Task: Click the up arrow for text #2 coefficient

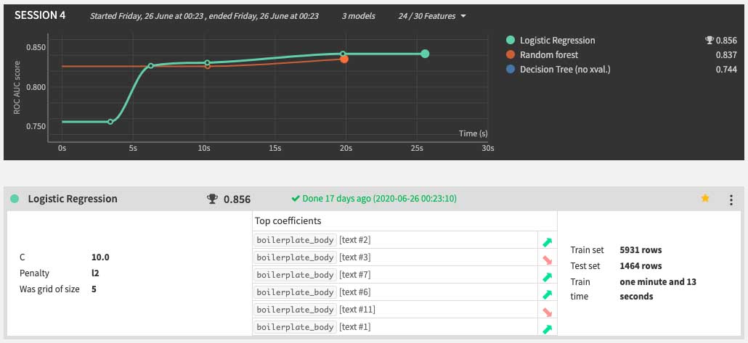Action: point(547,241)
